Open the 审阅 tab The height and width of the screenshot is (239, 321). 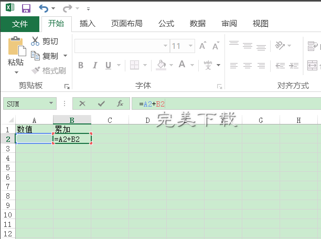(x=229, y=24)
